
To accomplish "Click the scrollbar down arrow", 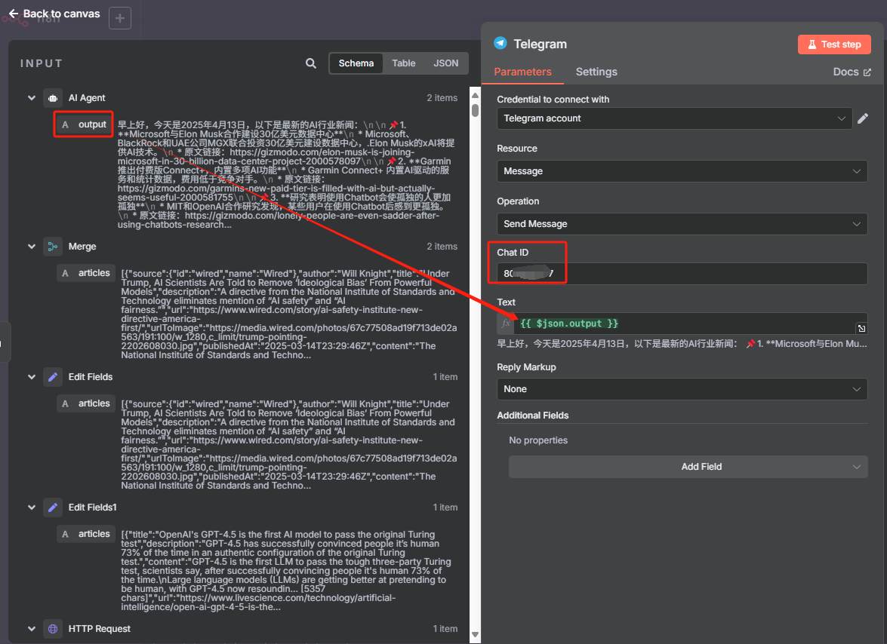I will (x=475, y=635).
